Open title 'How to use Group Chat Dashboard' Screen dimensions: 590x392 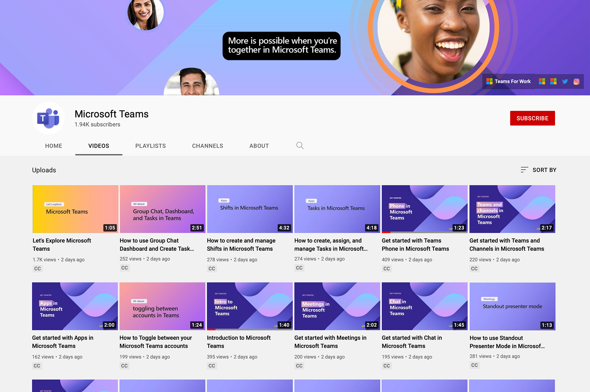[157, 245]
